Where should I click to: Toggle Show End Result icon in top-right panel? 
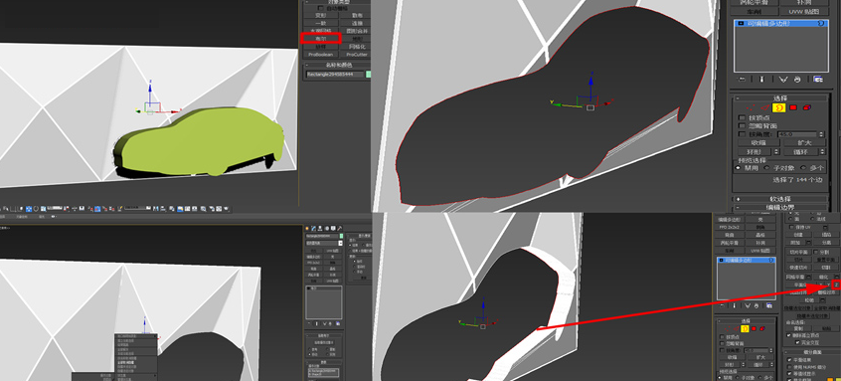click(x=761, y=80)
